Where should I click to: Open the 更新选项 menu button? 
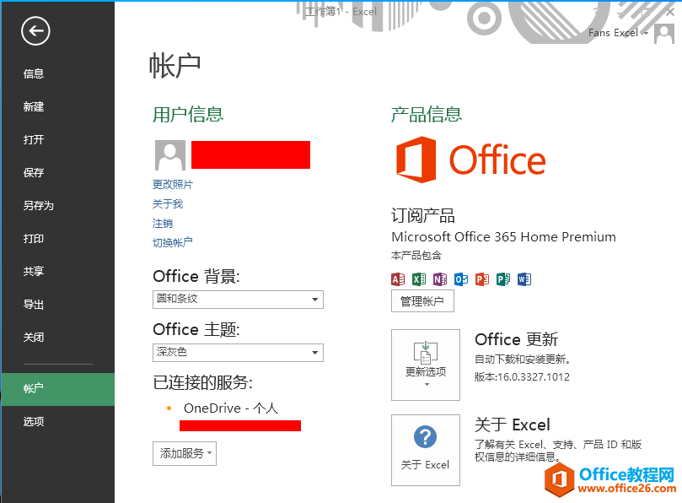(x=426, y=365)
